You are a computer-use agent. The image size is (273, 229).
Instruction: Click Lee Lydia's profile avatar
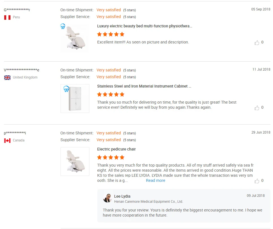point(108,198)
